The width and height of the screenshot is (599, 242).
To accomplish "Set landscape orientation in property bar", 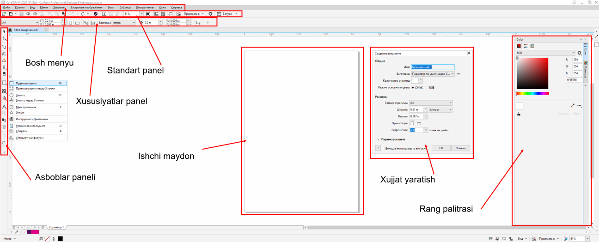I will coord(78,23).
